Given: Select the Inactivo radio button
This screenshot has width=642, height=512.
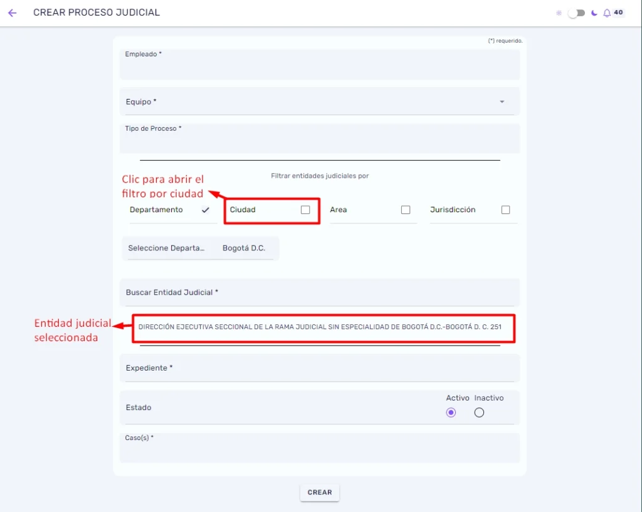Looking at the screenshot, I should pyautogui.click(x=479, y=412).
